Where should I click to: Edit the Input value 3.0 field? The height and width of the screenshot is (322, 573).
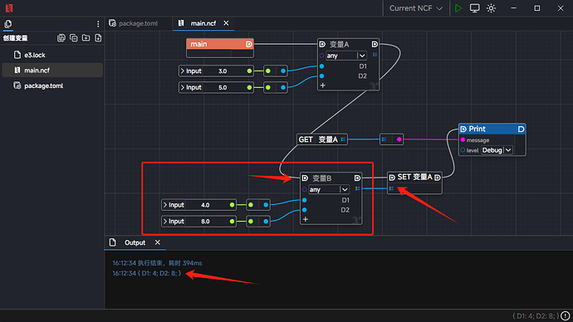click(223, 71)
